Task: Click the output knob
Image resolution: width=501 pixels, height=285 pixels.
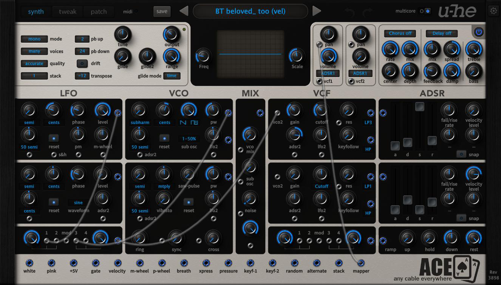Action: pyautogui.click(x=172, y=34)
